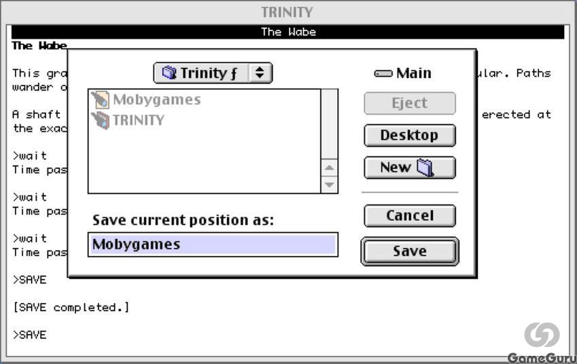Click the Trinity ƒ folder icon in popup
577x364 pixels.
tap(169, 73)
